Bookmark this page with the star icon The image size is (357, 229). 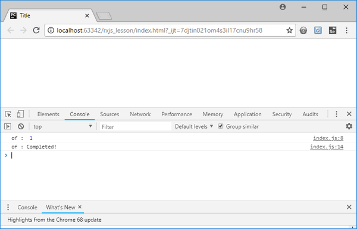click(x=289, y=30)
